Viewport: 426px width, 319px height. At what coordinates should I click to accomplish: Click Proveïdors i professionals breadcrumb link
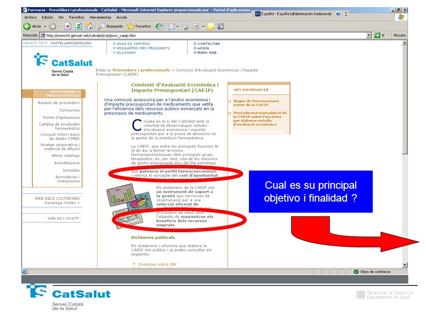coord(141,70)
